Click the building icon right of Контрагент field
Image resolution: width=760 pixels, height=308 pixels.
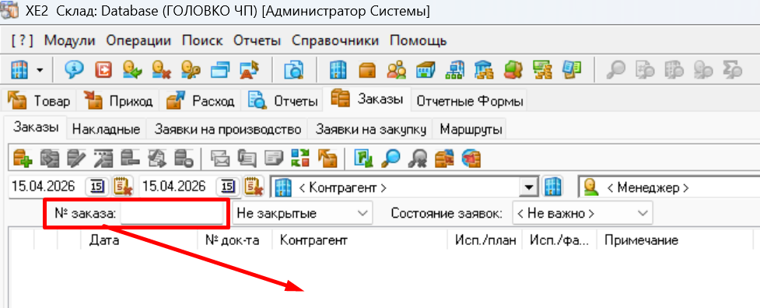(552, 187)
